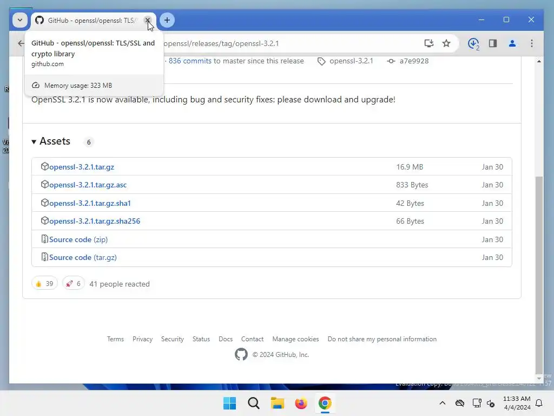The height and width of the screenshot is (416, 554).
Task: Open the taskbar clock showing 11:33 AM
Action: (517, 403)
